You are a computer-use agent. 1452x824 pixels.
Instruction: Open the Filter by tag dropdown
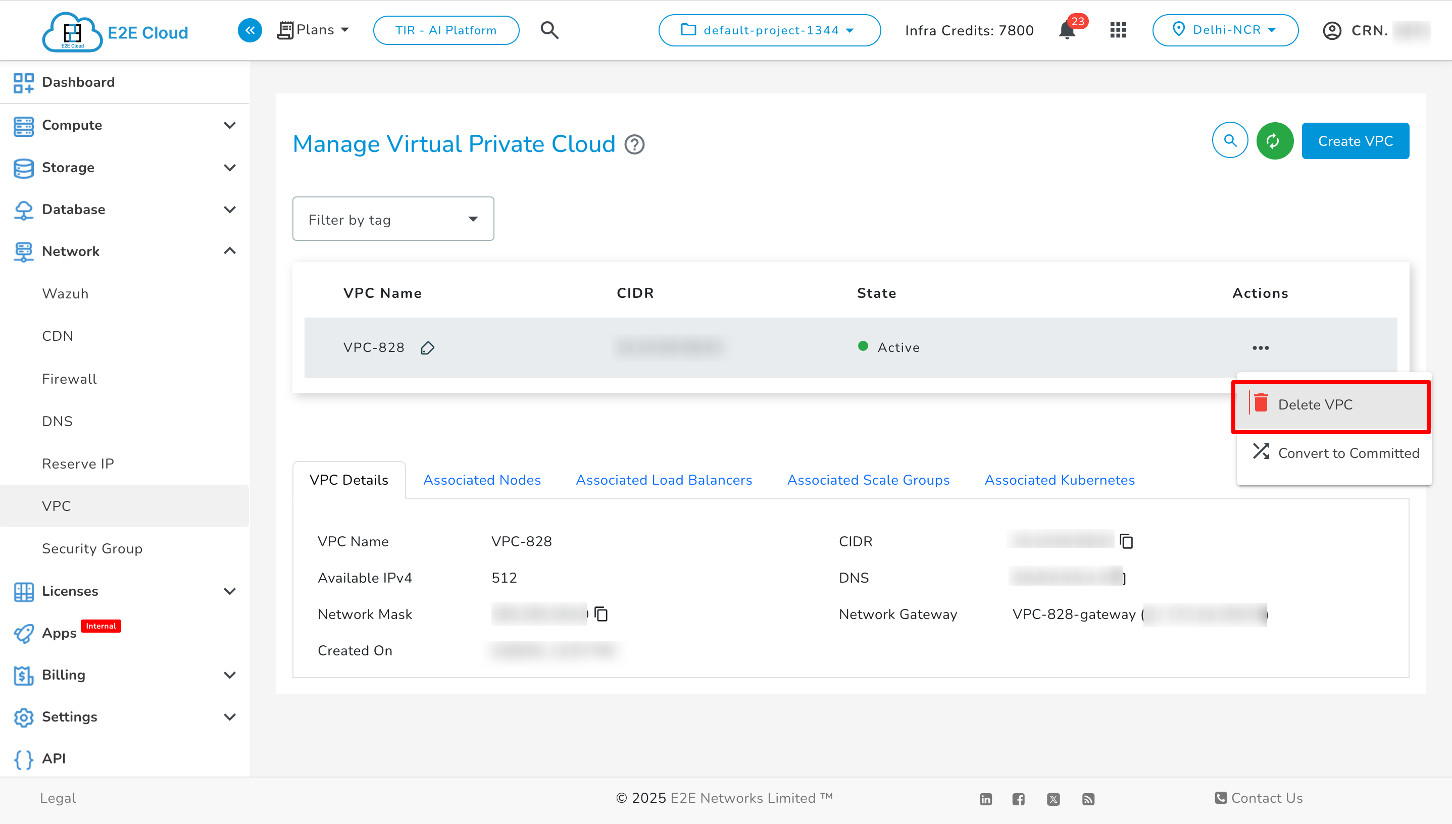393,219
